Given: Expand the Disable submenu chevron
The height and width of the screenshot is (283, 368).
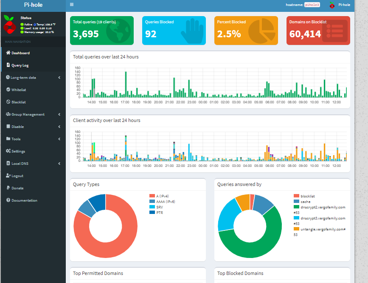Looking at the screenshot, I should [59, 127].
